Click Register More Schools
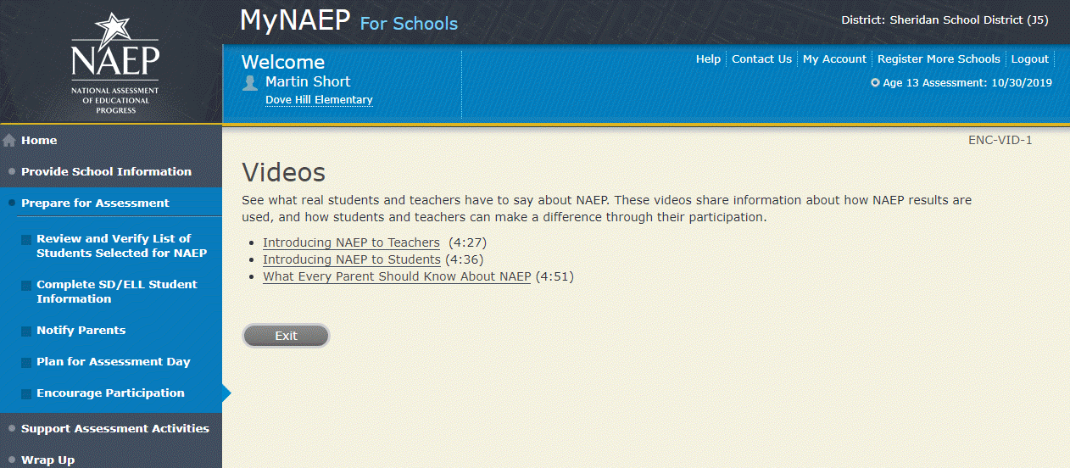 939,59
